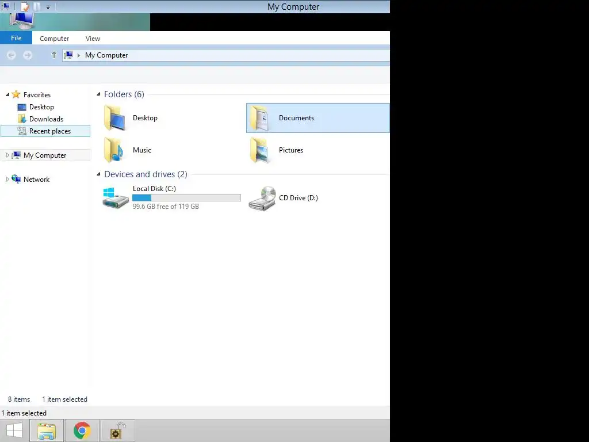Select the Desktop folder icon in Folders
The image size is (589, 442).
pyautogui.click(x=114, y=118)
